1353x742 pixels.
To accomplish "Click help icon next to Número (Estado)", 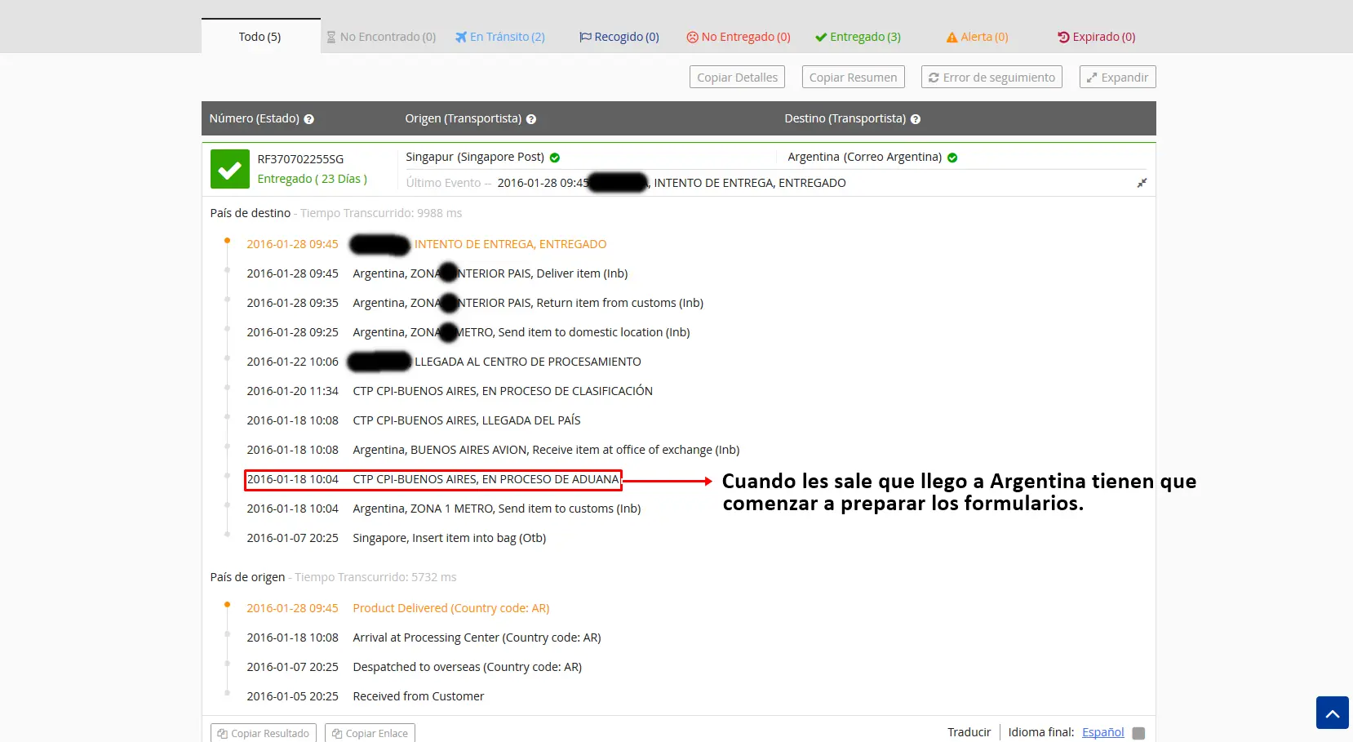I will click(x=309, y=119).
